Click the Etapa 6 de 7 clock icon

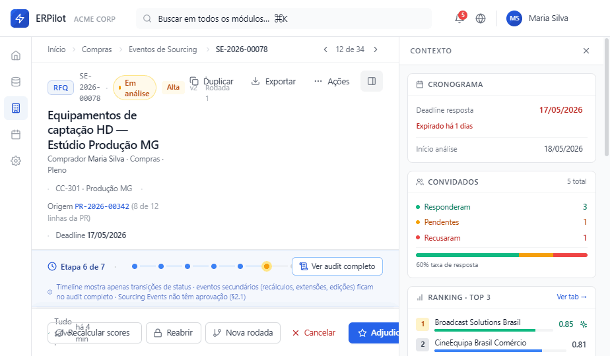coord(52,266)
